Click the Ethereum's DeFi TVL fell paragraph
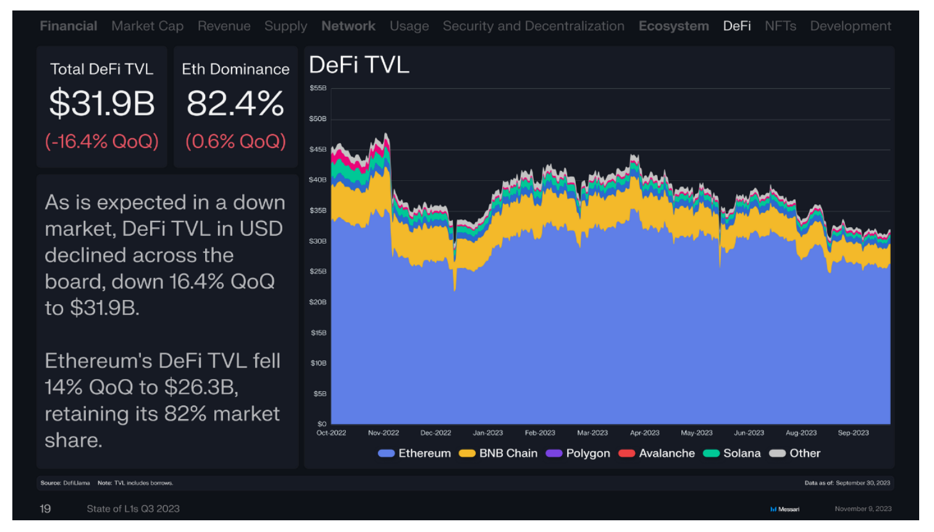 click(162, 400)
